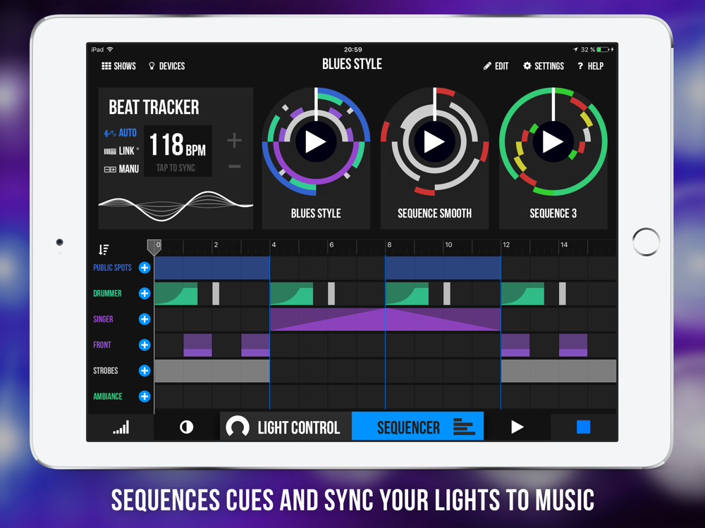The image size is (705, 528).
Task: Select first purple Front cue block
Action: (198, 345)
